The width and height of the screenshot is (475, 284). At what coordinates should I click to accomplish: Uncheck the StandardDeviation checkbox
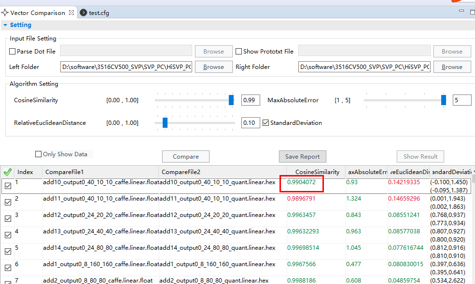point(265,123)
